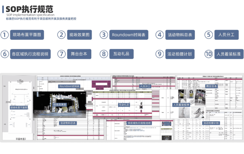
Task: Click the circled number 1 icon
Action: (x=5, y=35)
